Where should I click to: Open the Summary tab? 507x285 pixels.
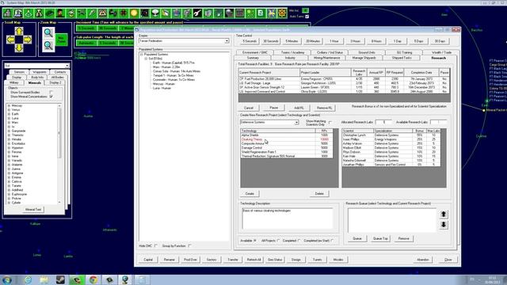[x=253, y=58]
